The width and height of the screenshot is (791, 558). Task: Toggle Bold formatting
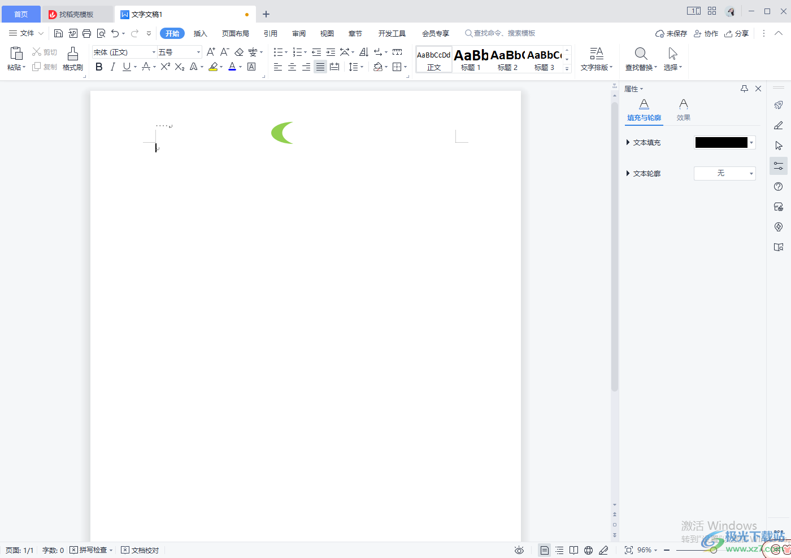coord(99,67)
